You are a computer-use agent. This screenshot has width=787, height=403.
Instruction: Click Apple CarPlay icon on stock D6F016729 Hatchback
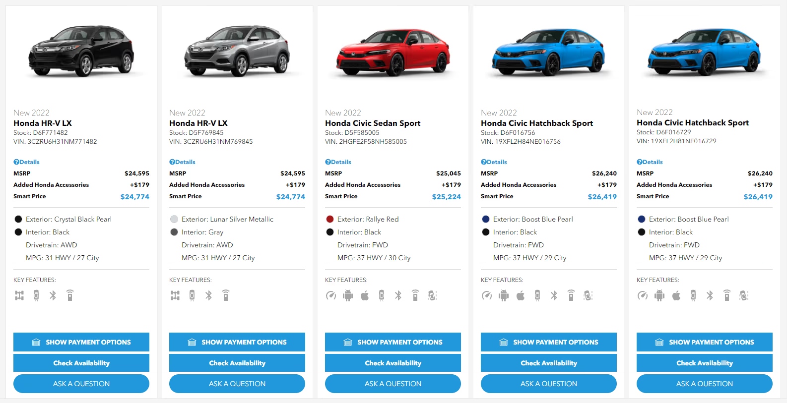676,296
